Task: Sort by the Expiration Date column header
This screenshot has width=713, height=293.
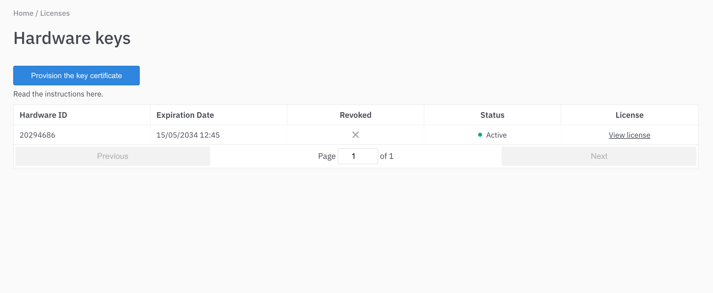Action: point(185,115)
